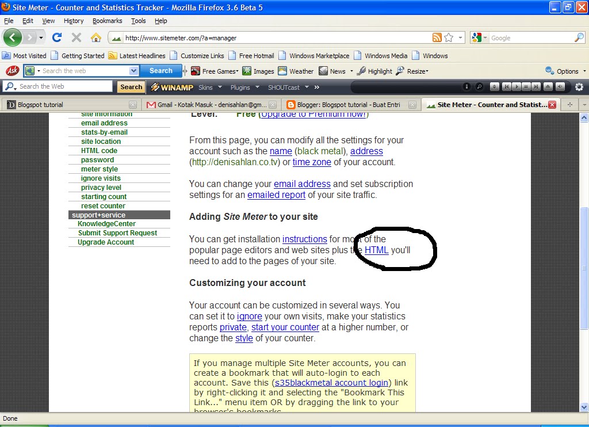
Task: Click Upgrade Account in the sidebar
Action: click(x=106, y=242)
